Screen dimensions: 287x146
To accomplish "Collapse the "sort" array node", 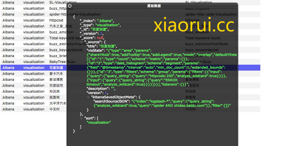I will click(82, 118).
